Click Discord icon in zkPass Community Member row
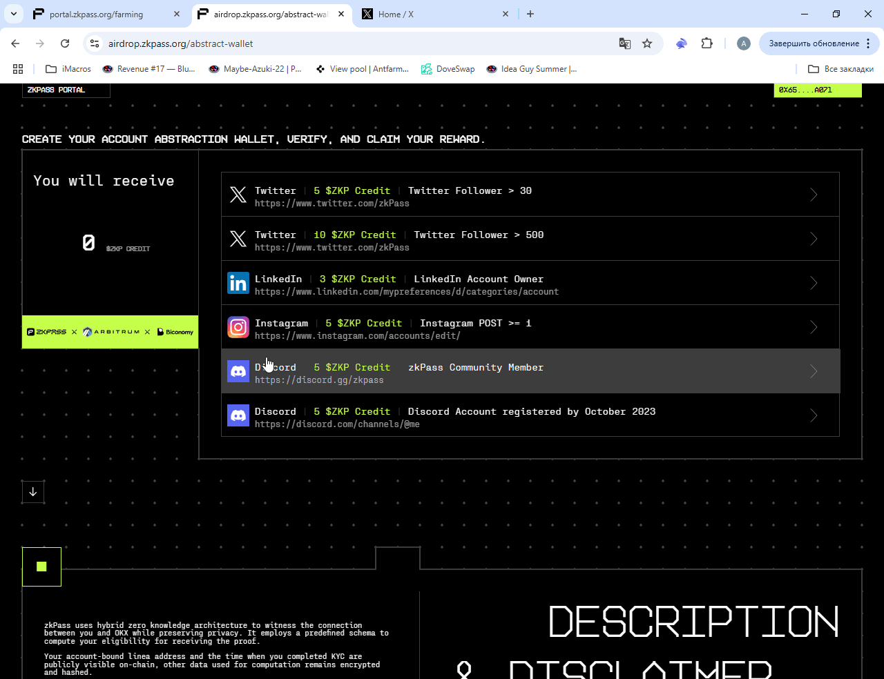This screenshot has width=884, height=679. point(238,371)
